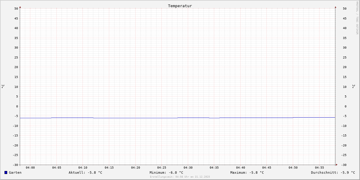Click the 0 label on left axis
Screen dimensions: 360x180
click(x=17, y=106)
